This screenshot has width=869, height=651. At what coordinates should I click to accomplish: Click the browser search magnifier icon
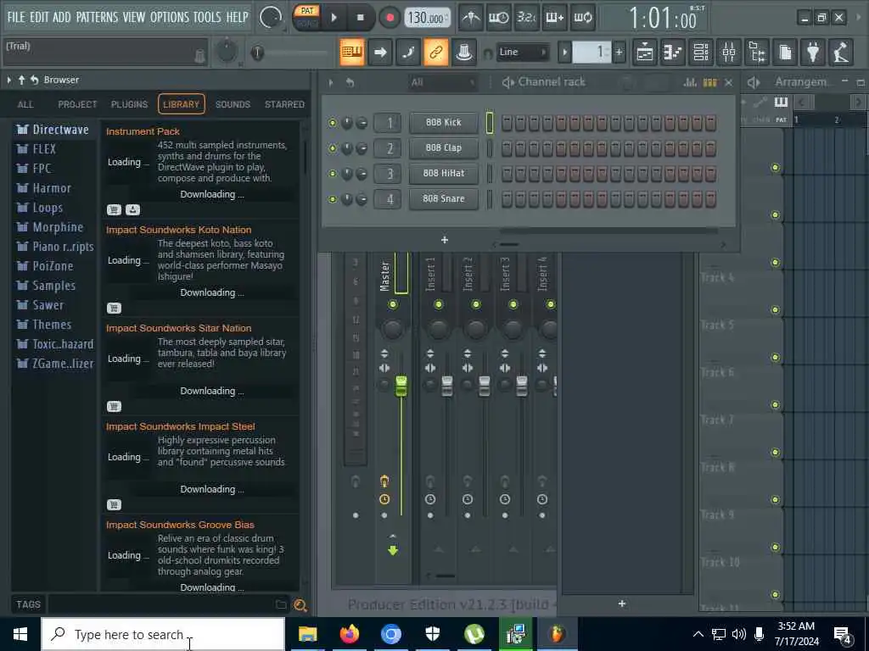point(300,605)
